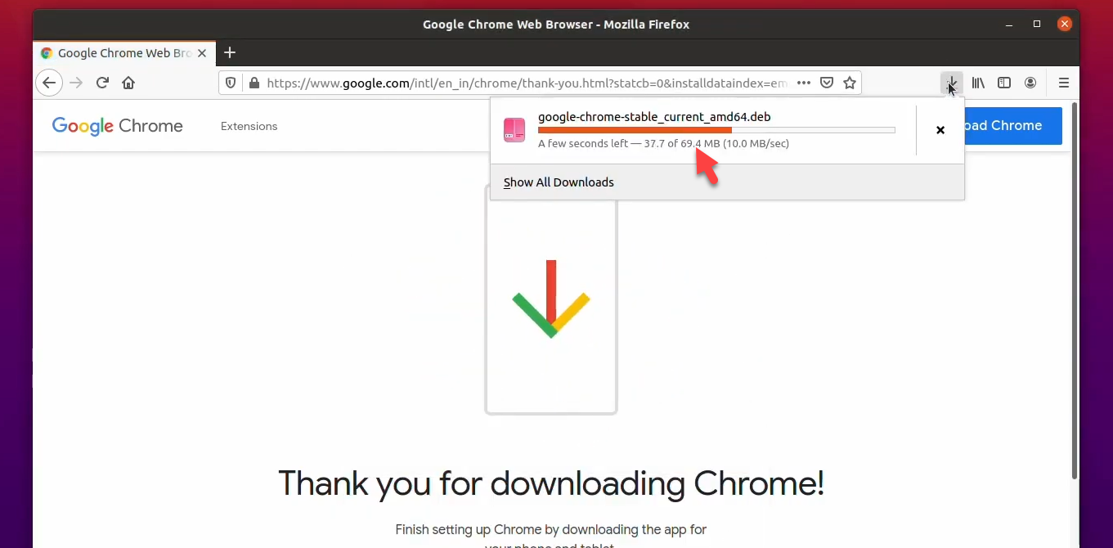This screenshot has width=1113, height=548.
Task: Show site security padlock details
Action: point(254,83)
